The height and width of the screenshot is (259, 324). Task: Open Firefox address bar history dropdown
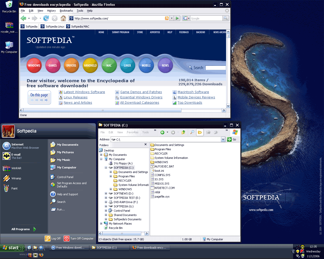tap(172, 18)
